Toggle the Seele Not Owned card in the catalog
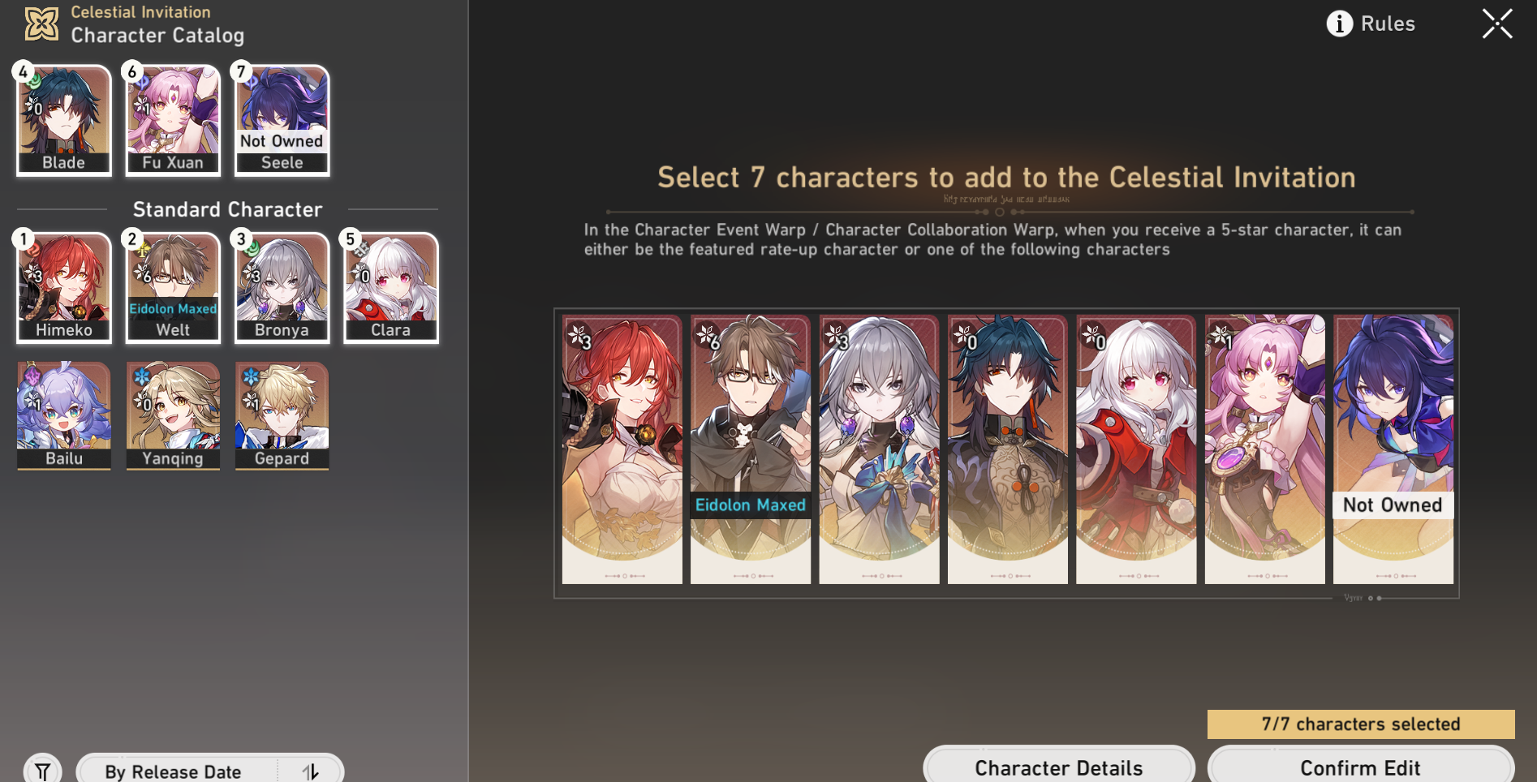Viewport: 1537px width, 782px height. pyautogui.click(x=282, y=120)
